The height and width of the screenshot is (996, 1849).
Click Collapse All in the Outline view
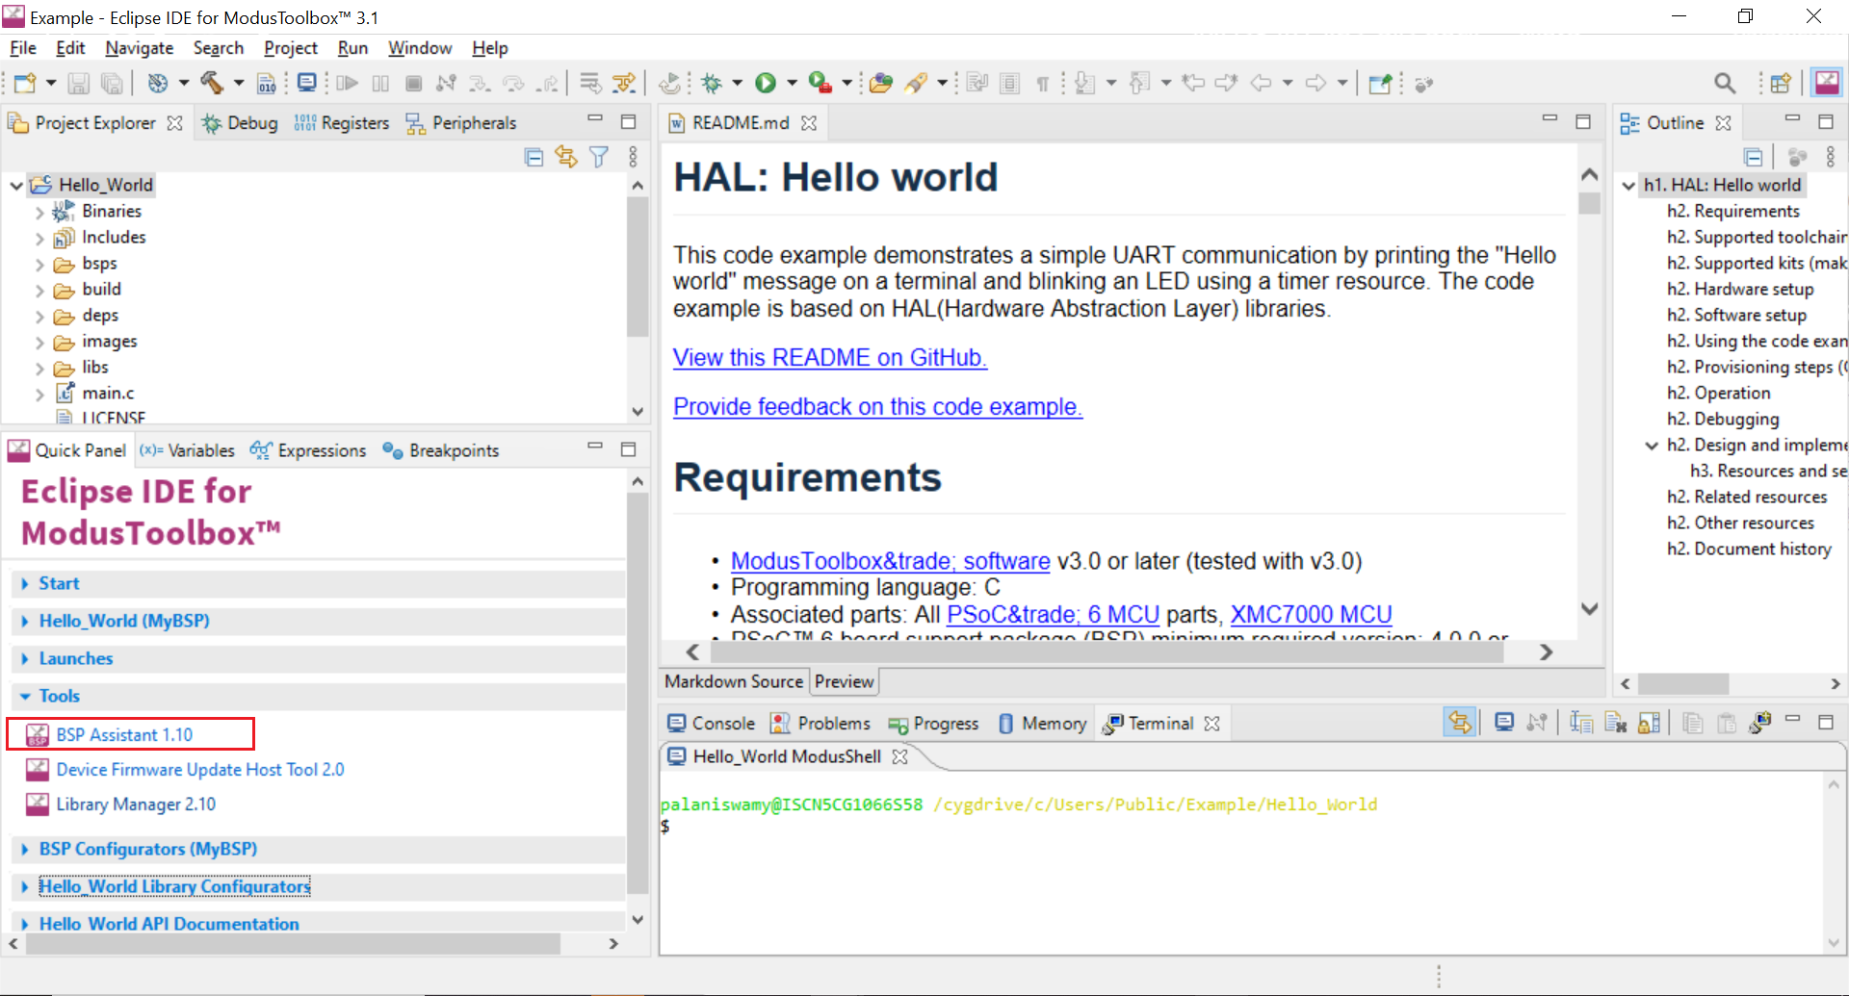pyautogui.click(x=1754, y=157)
